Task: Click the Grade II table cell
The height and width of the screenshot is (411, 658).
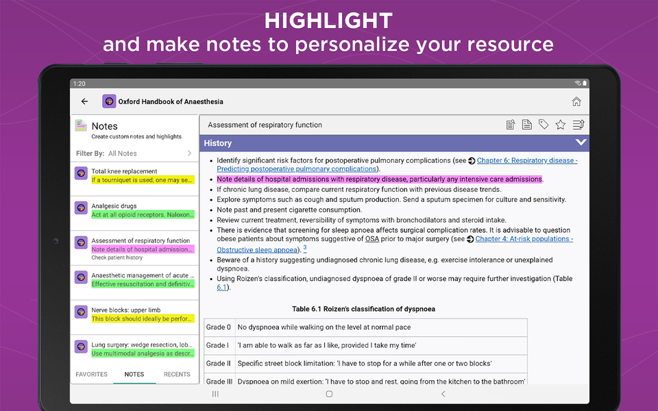Action: coord(219,363)
